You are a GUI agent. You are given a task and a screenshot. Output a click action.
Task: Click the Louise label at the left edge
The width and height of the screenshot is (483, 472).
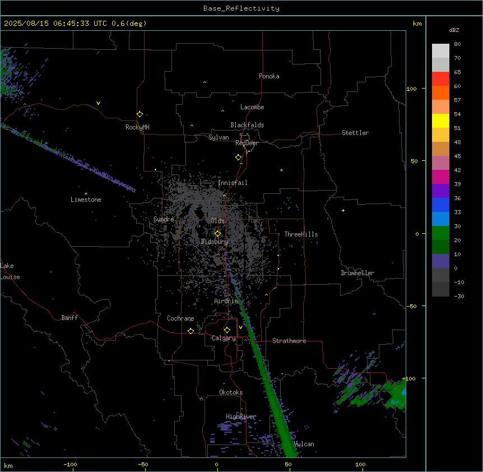pyautogui.click(x=10, y=277)
